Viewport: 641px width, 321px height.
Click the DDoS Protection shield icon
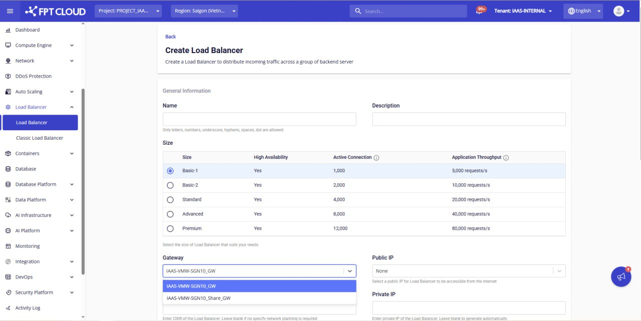tap(8, 76)
